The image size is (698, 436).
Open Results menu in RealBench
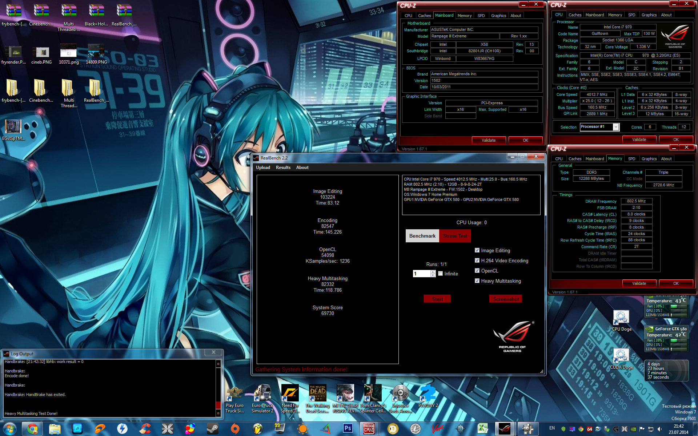pyautogui.click(x=283, y=167)
